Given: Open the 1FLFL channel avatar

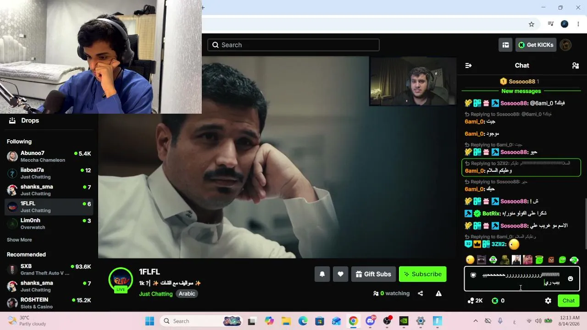Looking at the screenshot, I should coord(121,280).
